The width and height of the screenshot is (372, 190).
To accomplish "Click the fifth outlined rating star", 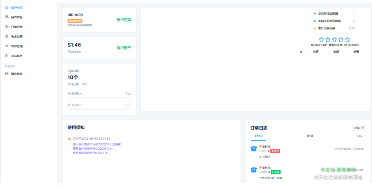I will tap(347, 40).
